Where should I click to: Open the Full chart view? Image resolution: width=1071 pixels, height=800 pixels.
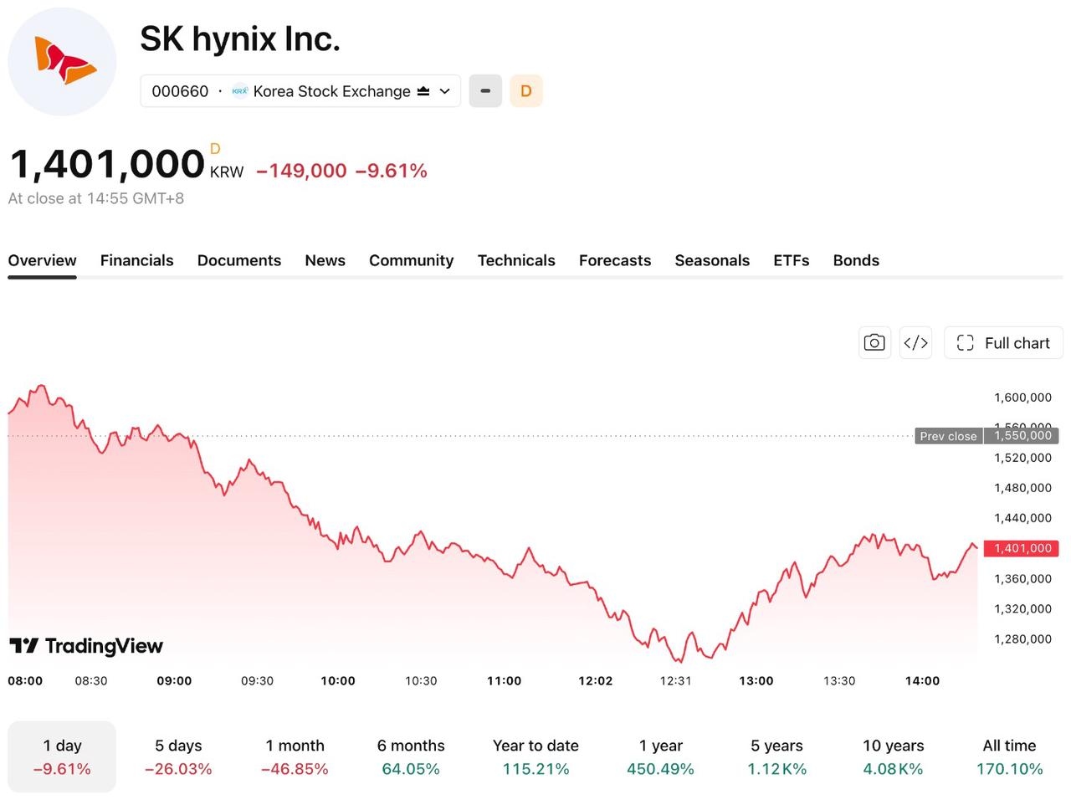(x=1003, y=343)
